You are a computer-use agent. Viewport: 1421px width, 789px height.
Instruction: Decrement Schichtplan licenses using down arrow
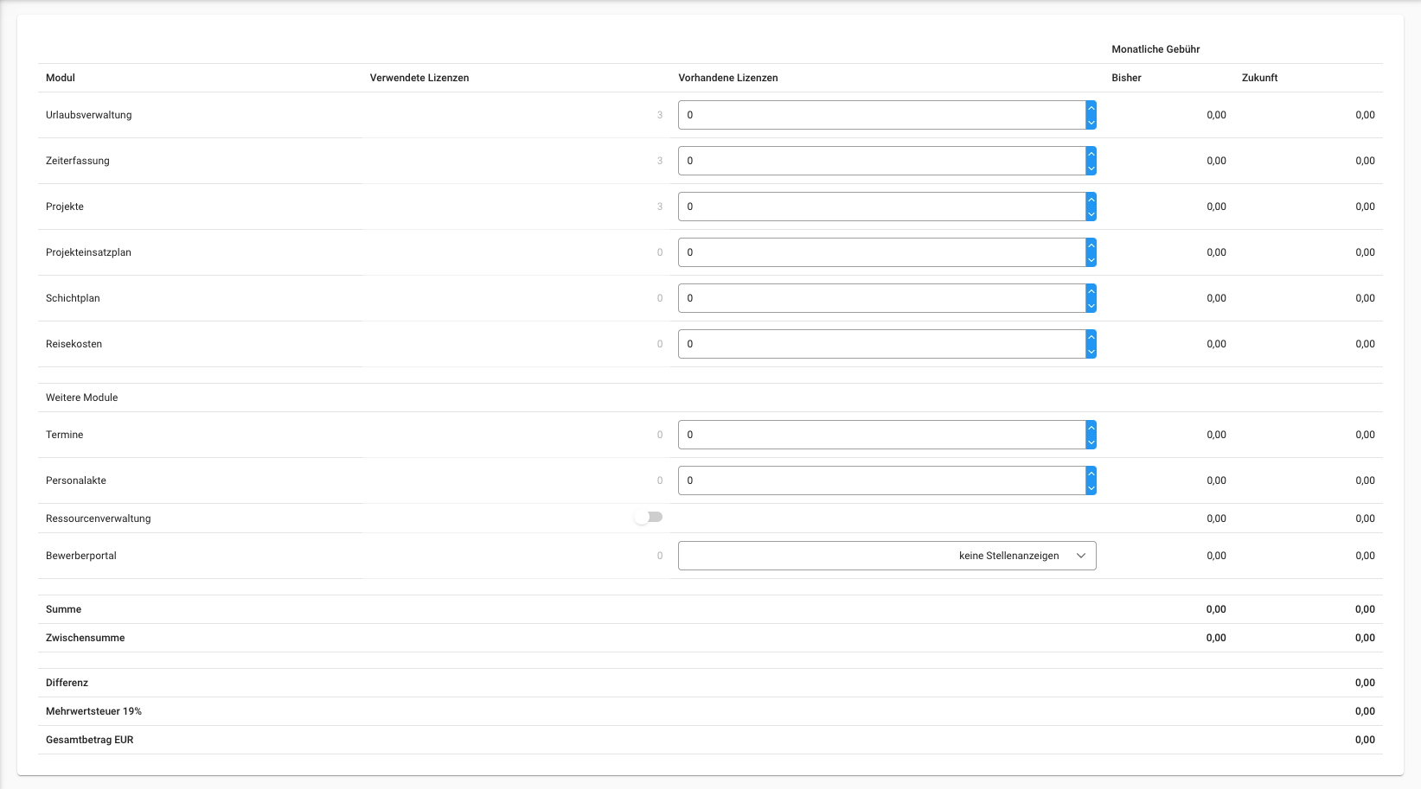[x=1091, y=306]
